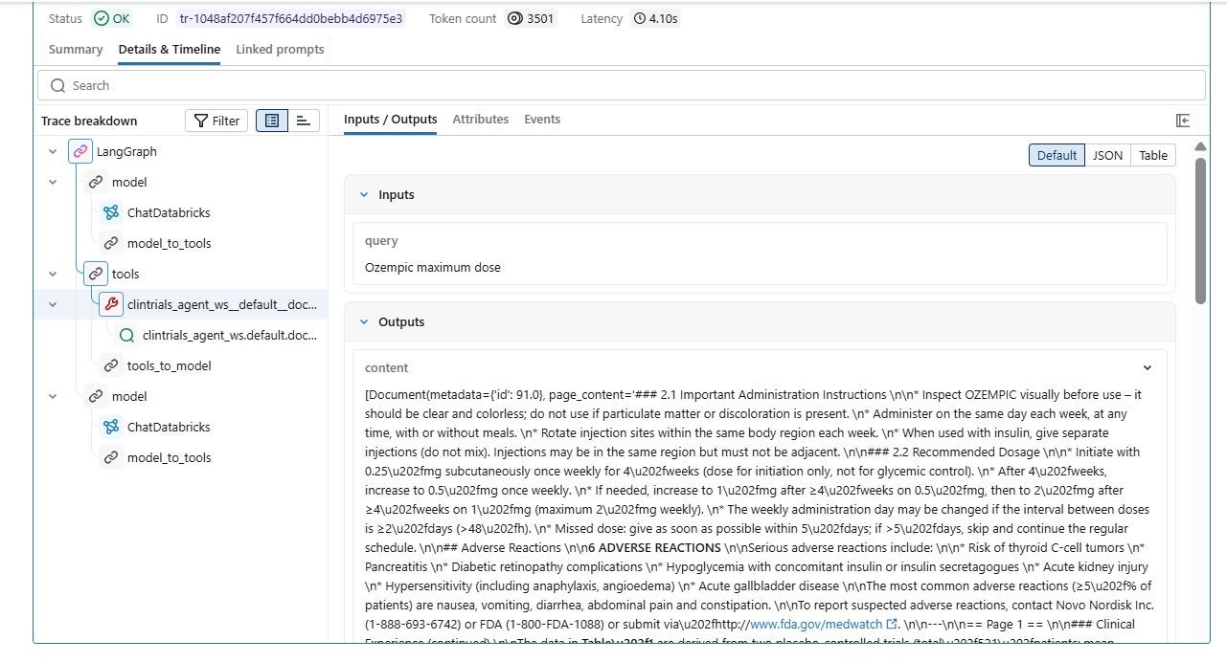The width and height of the screenshot is (1227, 662).
Task: Click the trace ID tr-1048af207f457f664dd0bebb4d6975e3
Action: [291, 18]
